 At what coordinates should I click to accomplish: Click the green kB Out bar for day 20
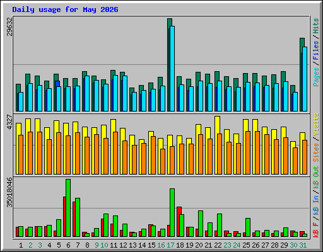click(x=201, y=224)
